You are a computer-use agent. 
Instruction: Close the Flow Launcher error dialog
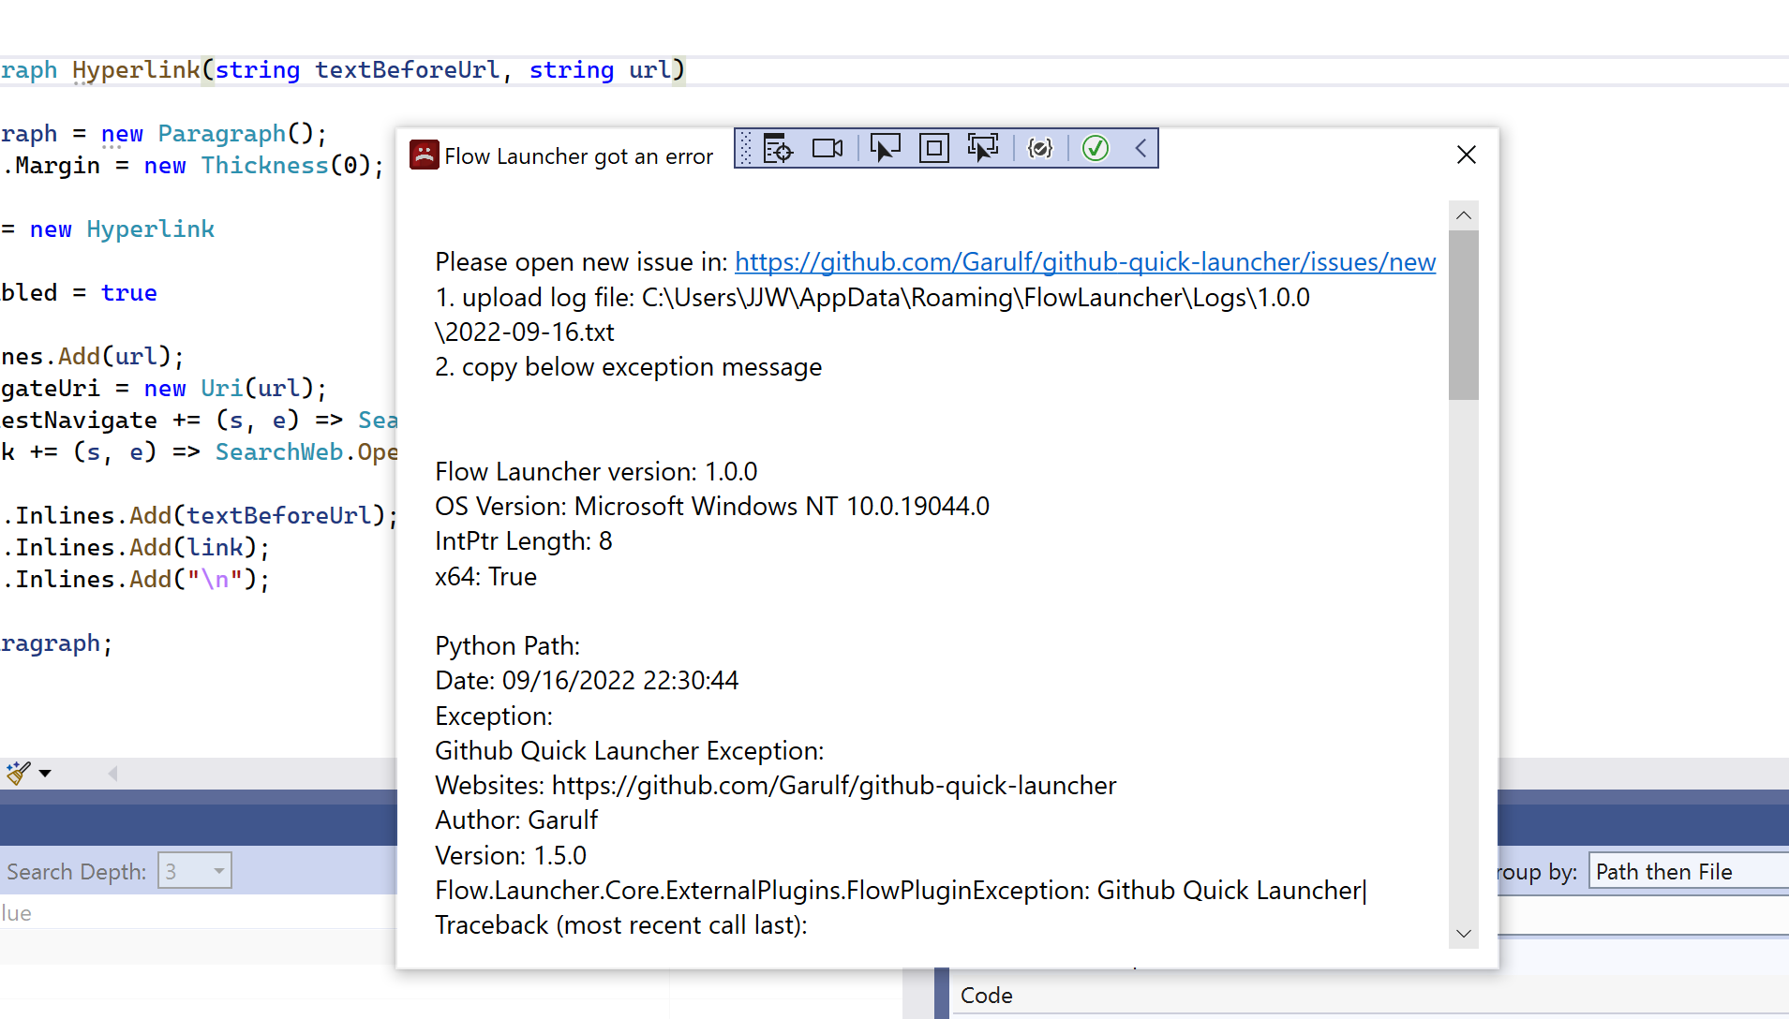[1467, 155]
